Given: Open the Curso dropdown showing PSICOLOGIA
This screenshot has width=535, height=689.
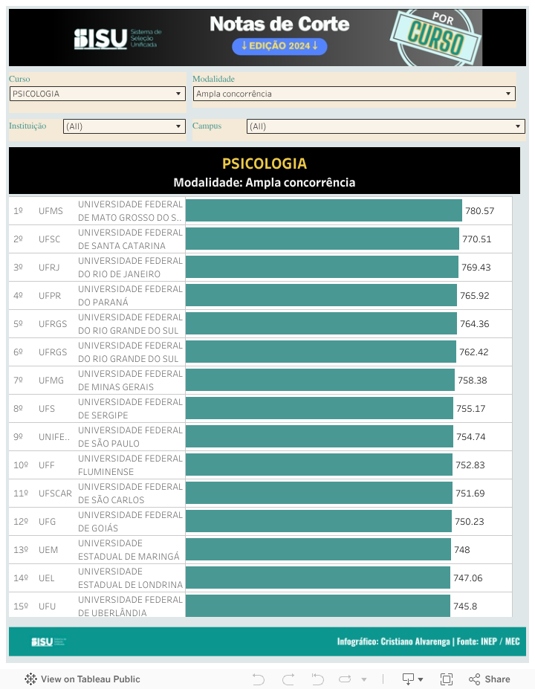Looking at the screenshot, I should click(x=97, y=94).
